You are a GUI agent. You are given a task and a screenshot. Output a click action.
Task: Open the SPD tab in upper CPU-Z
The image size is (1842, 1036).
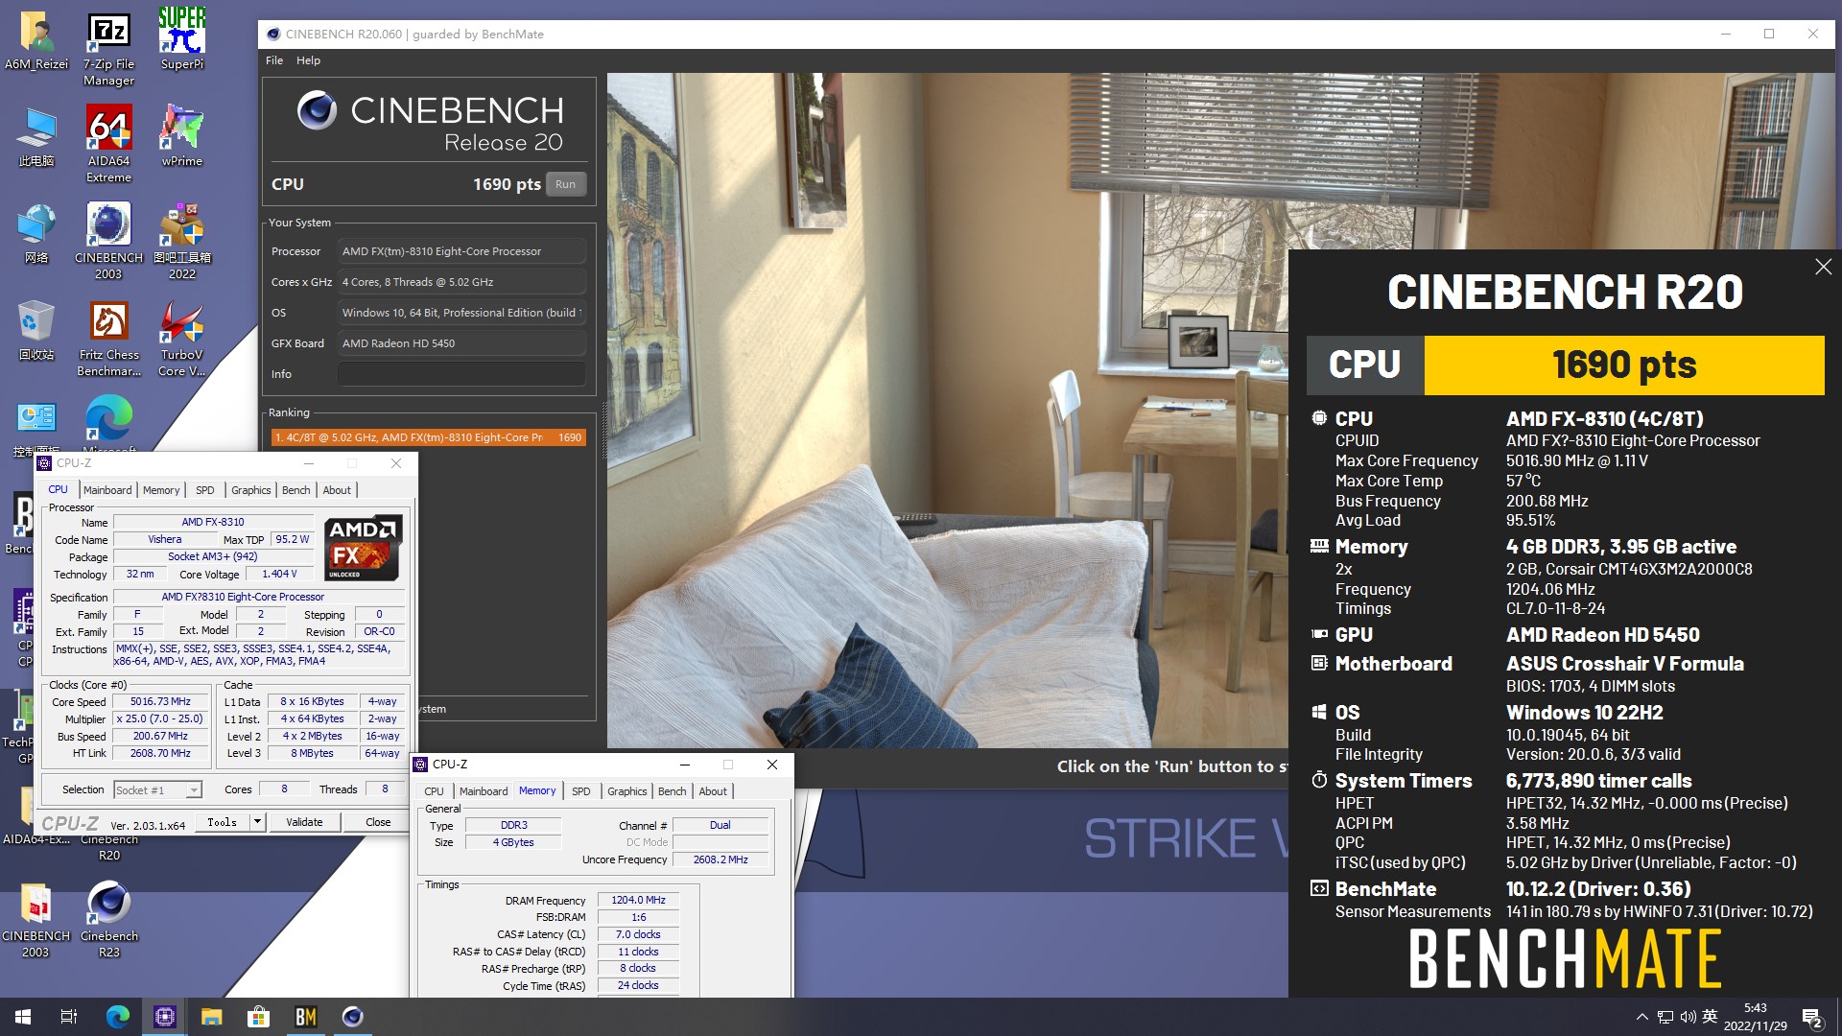tap(205, 490)
